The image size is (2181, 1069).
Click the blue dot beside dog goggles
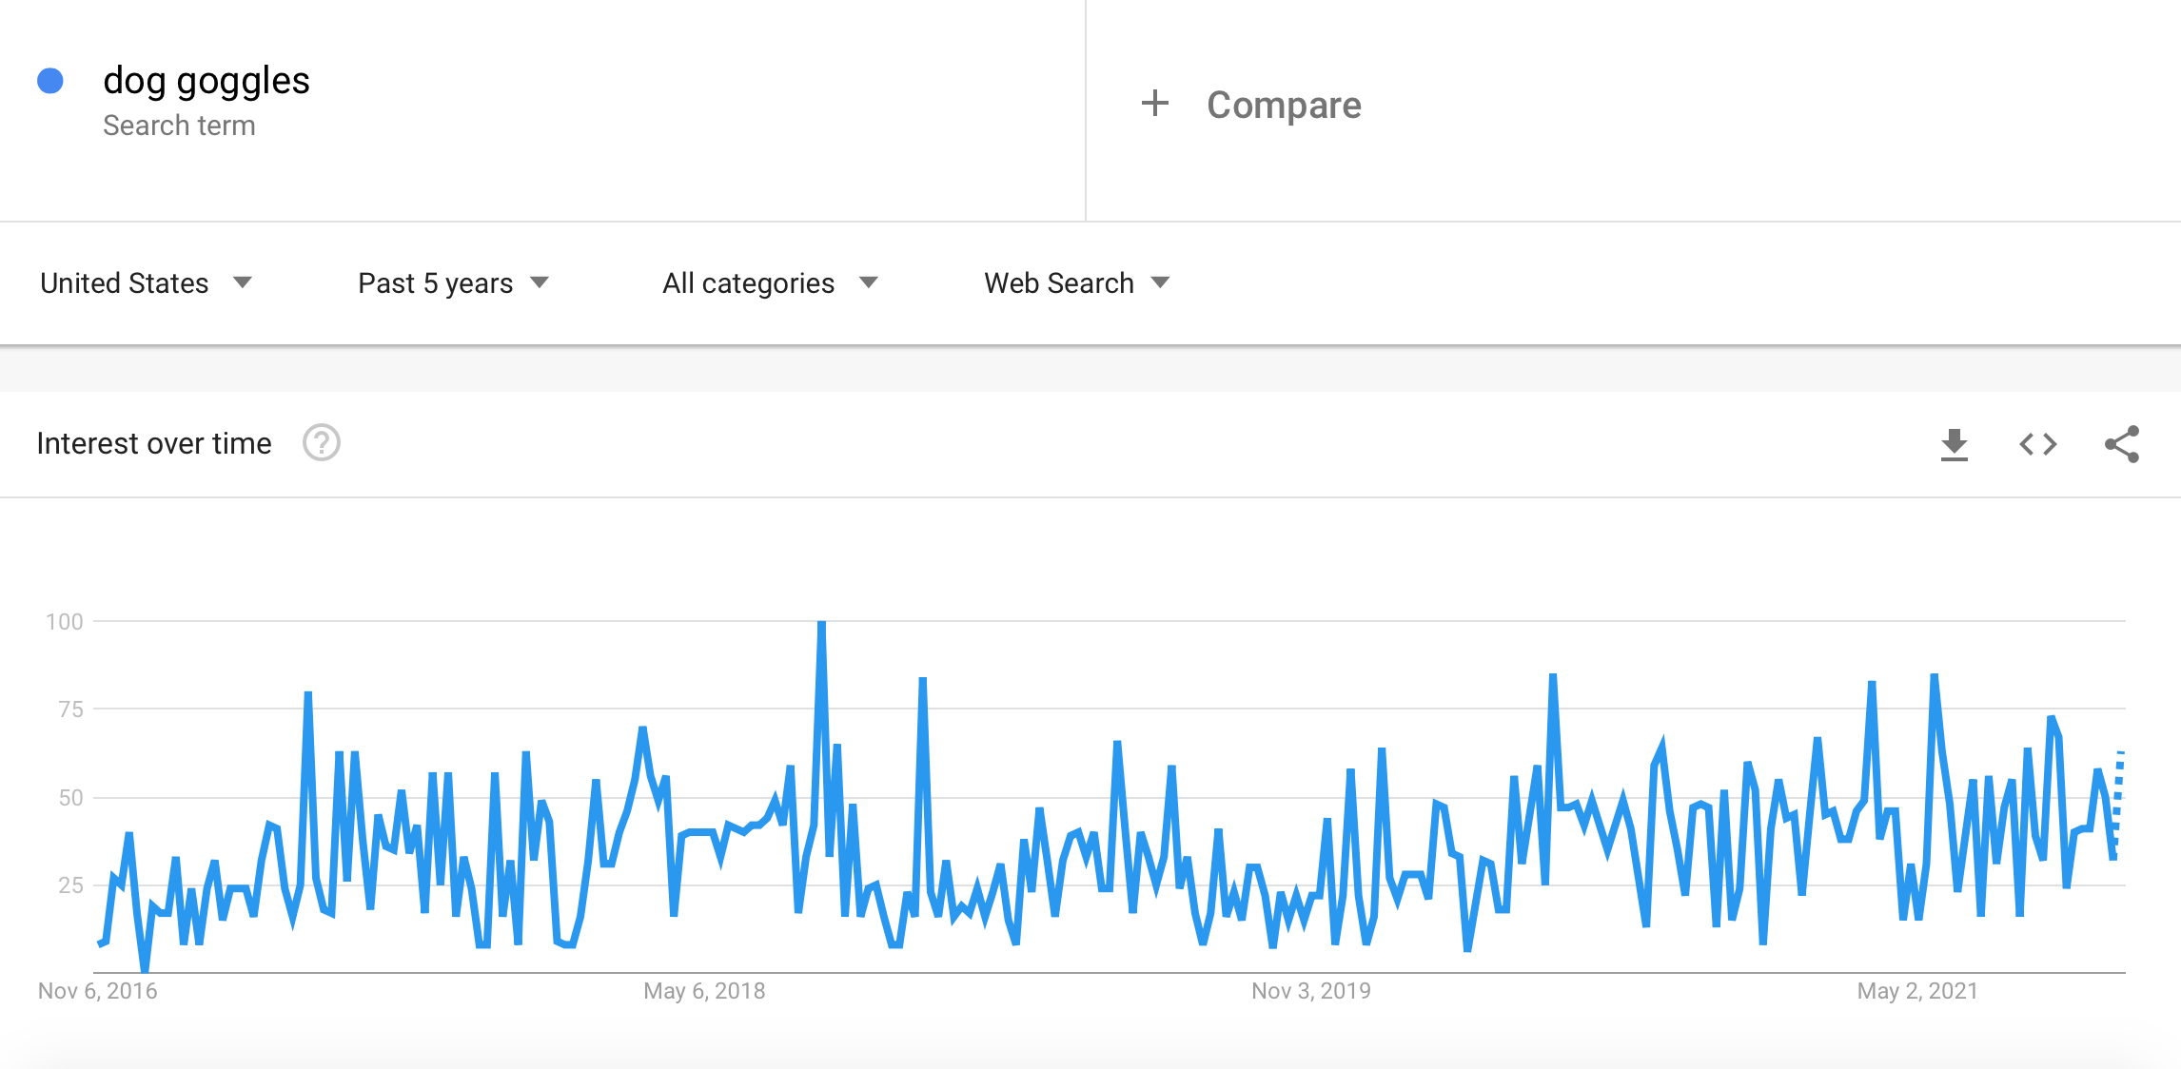[50, 81]
